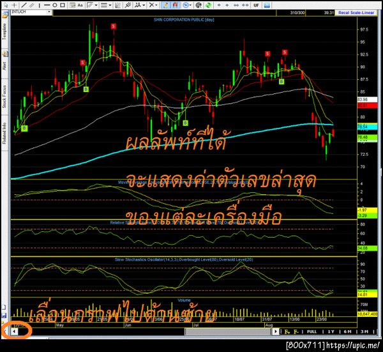Open the clock period dropdown arrow
The height and width of the screenshot is (352, 383).
pos(191,5)
